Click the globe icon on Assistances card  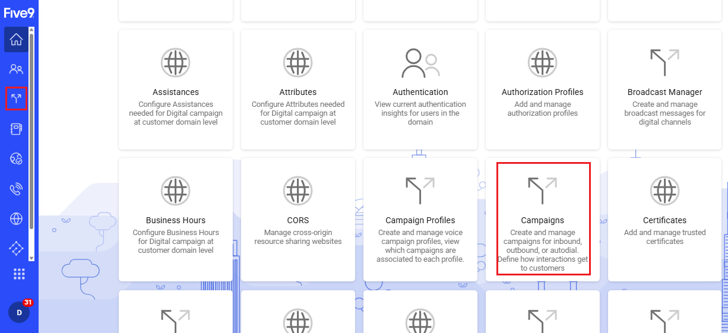175,62
